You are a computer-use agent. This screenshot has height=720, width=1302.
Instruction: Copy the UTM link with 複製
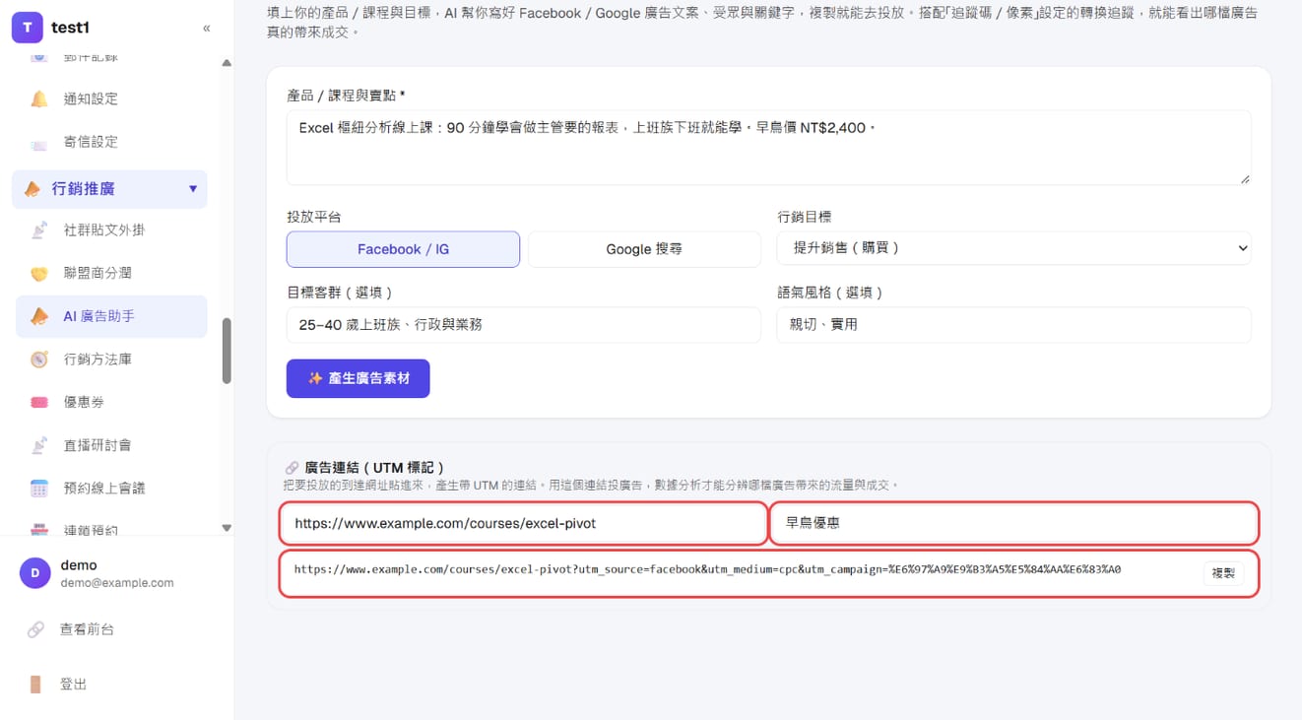1223,572
